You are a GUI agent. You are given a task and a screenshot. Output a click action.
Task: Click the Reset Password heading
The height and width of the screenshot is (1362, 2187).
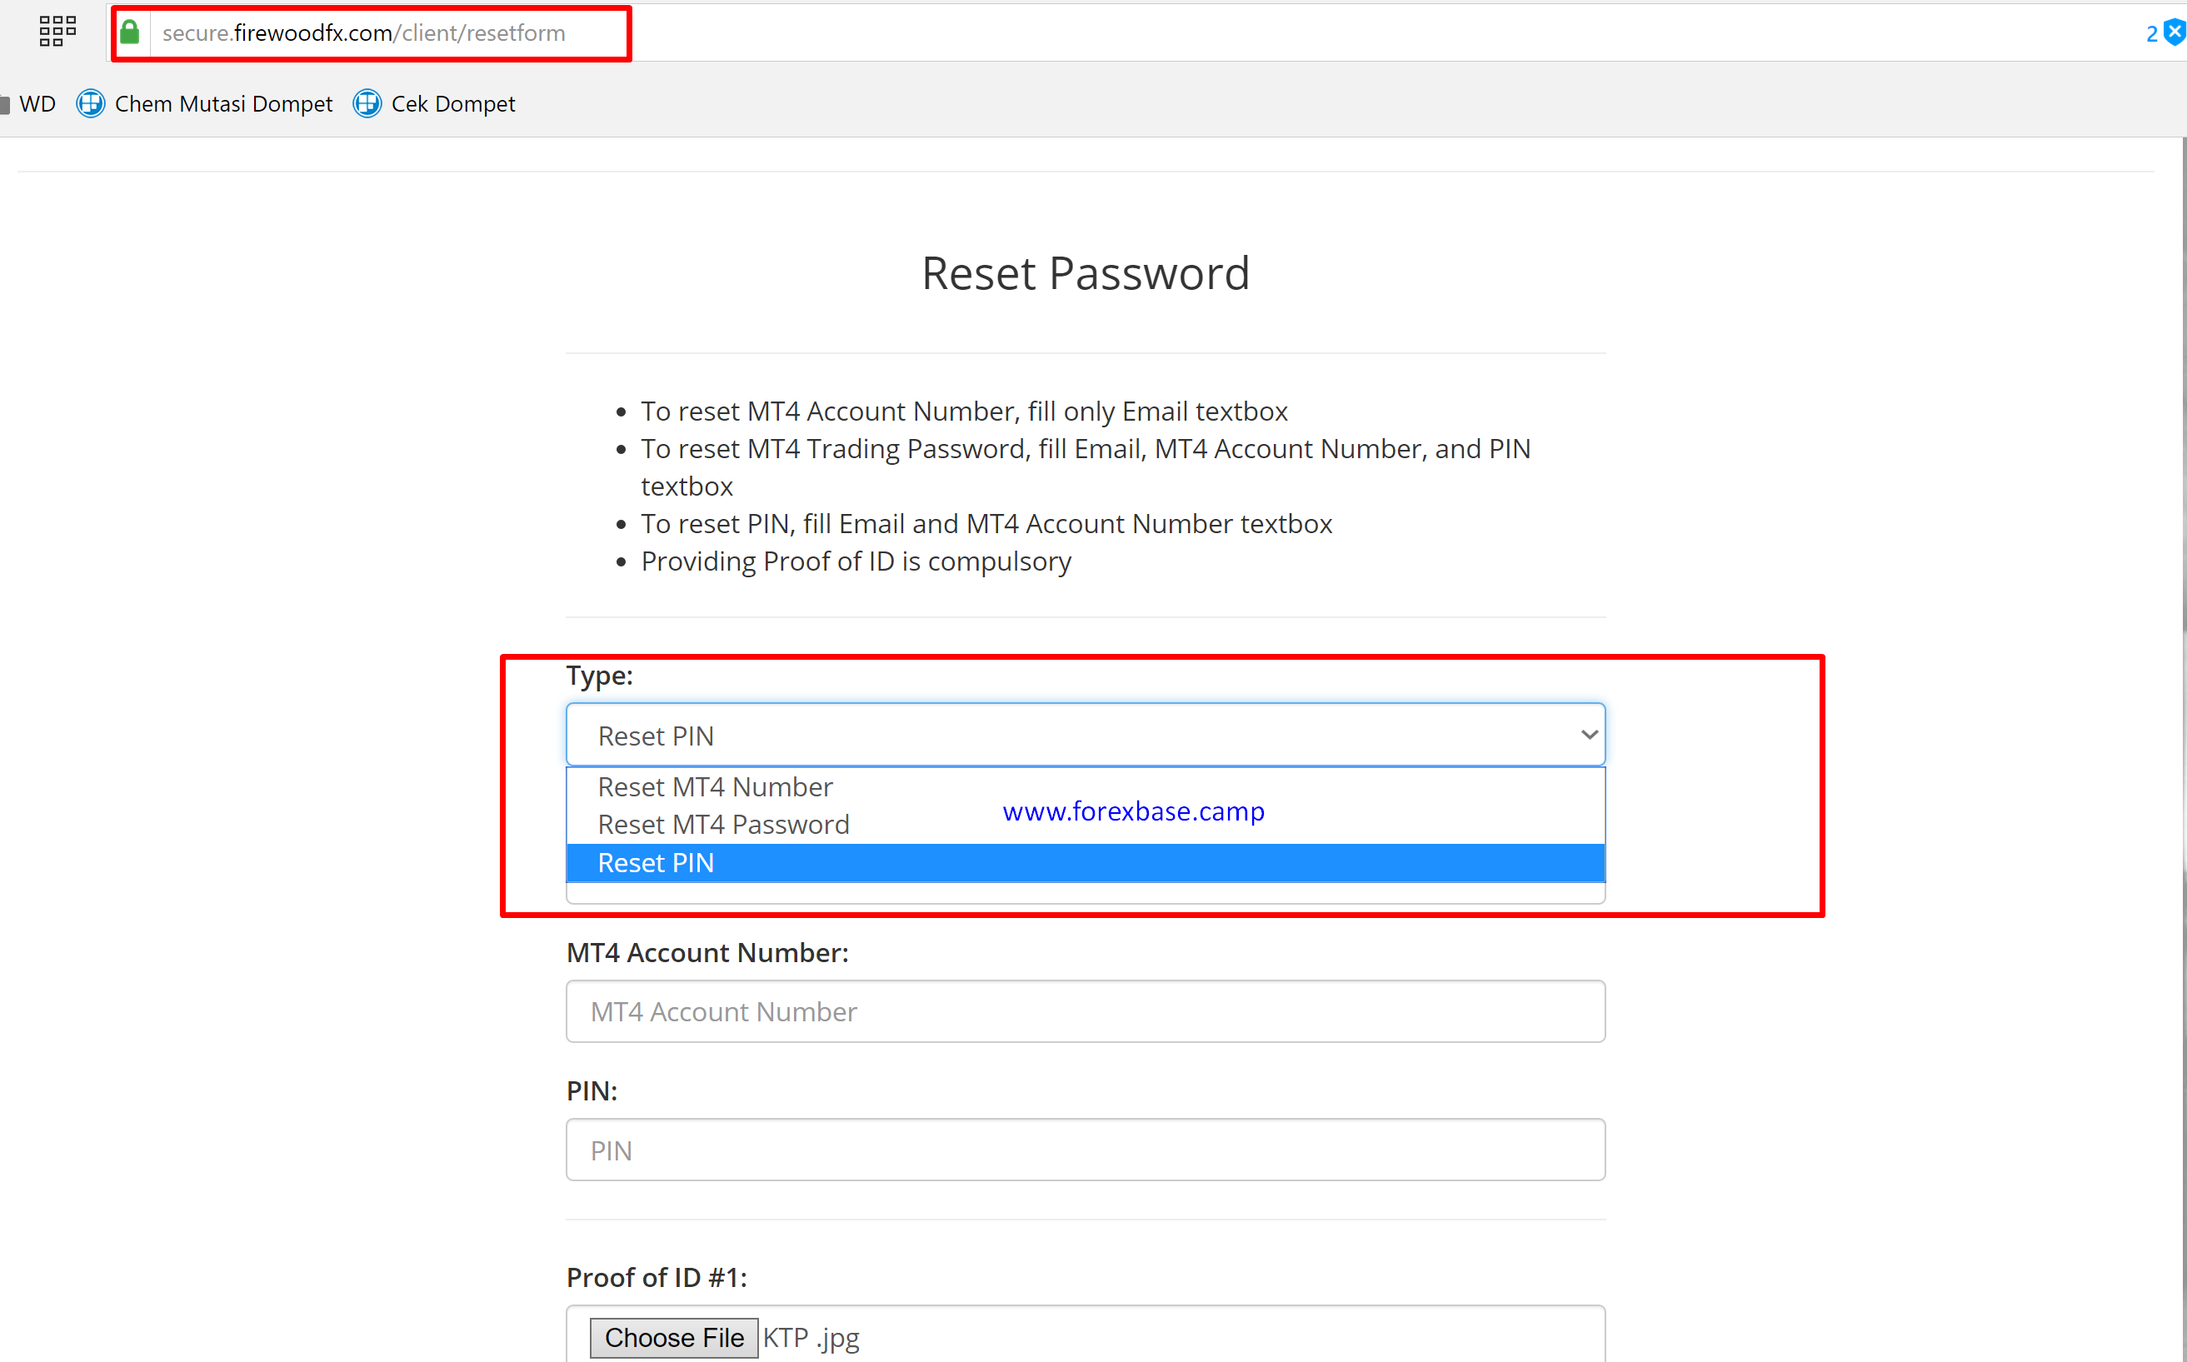coord(1086,273)
